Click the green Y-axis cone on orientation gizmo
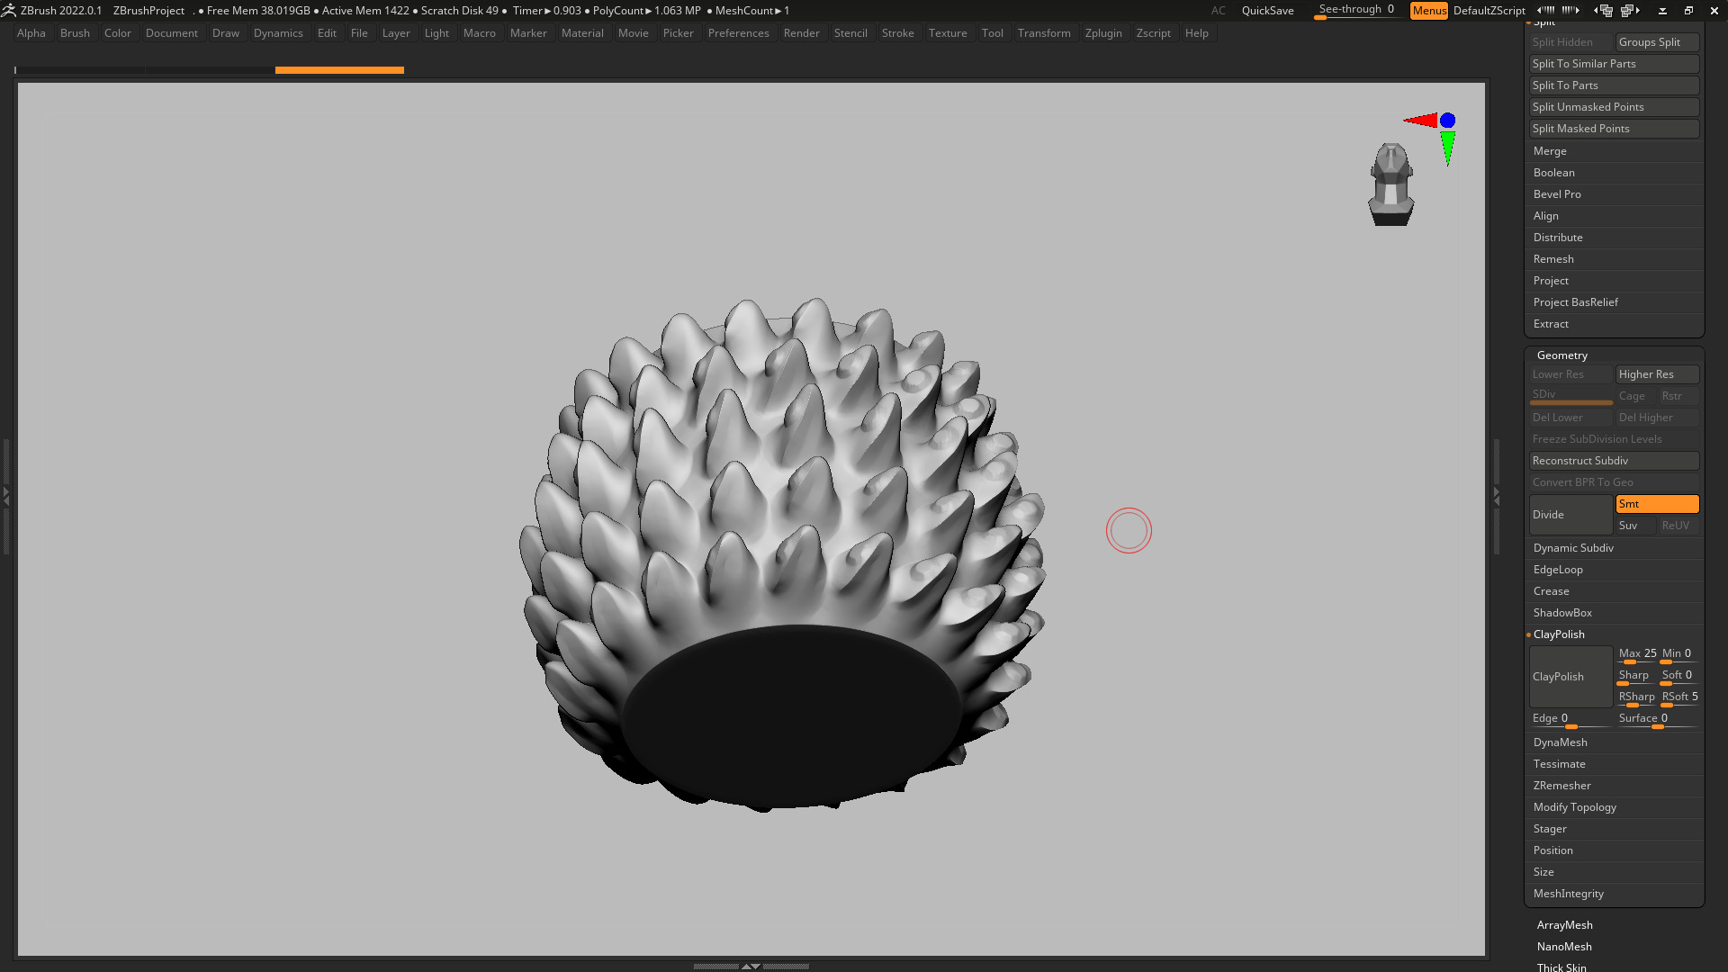The width and height of the screenshot is (1728, 972). click(1447, 148)
